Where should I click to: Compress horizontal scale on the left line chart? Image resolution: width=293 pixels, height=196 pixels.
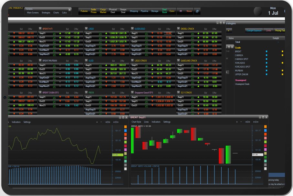coord(108,122)
